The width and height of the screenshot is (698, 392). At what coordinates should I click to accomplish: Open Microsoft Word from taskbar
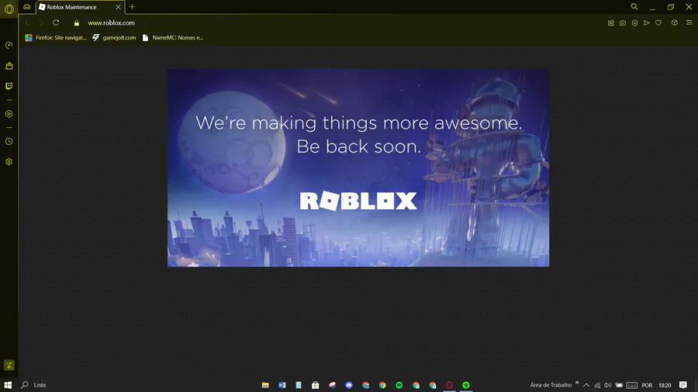pos(282,385)
